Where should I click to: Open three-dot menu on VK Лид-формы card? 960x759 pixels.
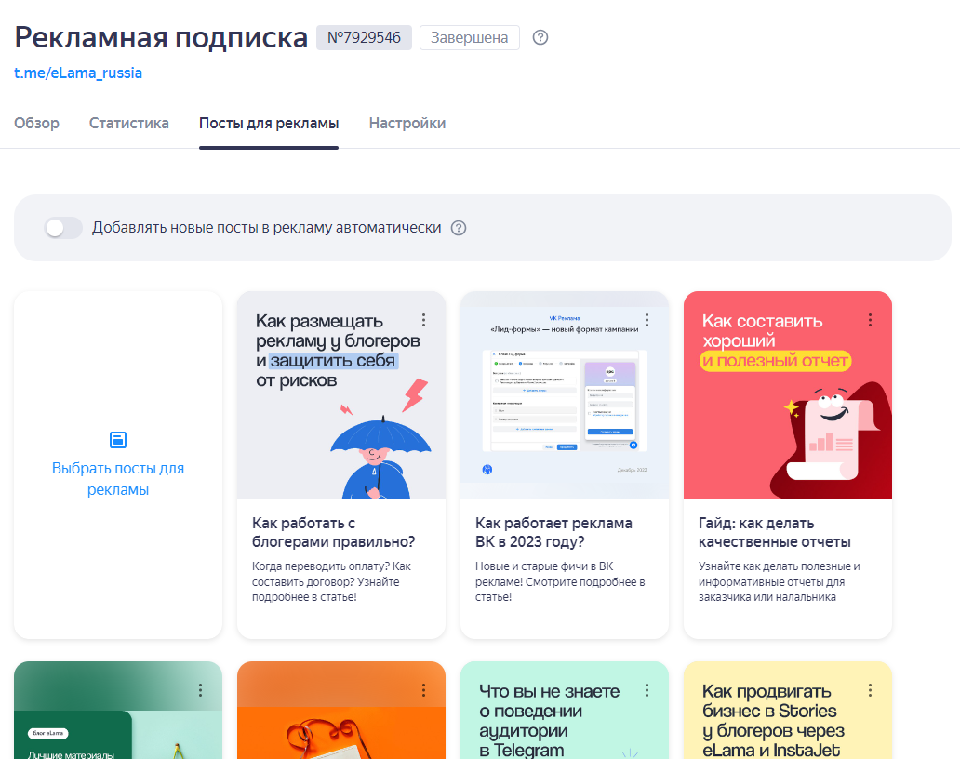[647, 320]
